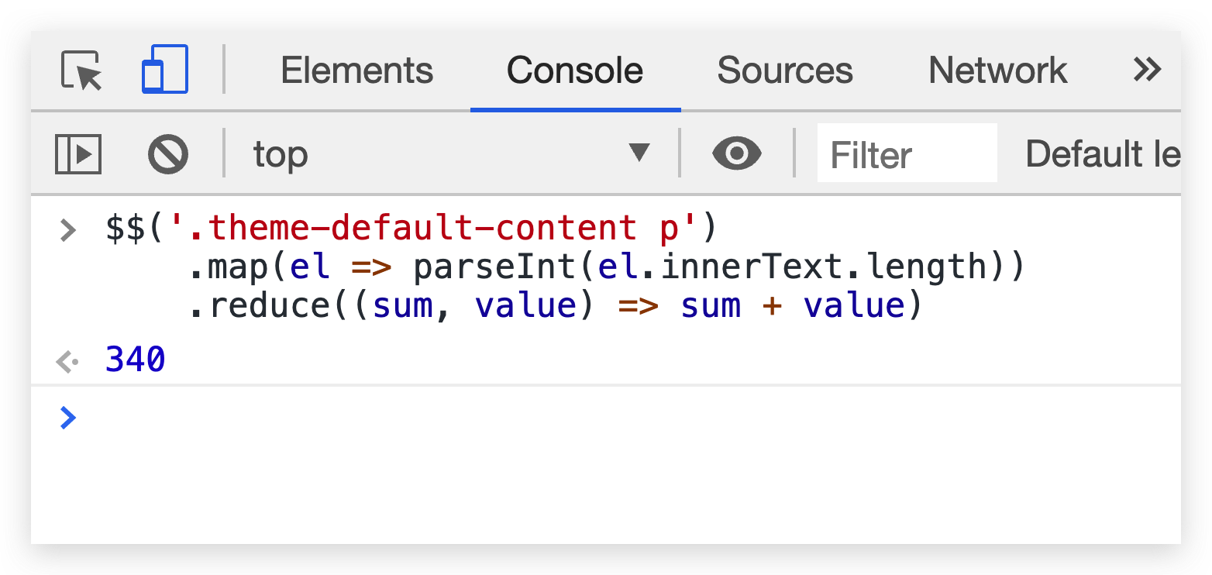This screenshot has width=1212, height=575.
Task: Click the blue console prompt chevron
Action: 69,418
